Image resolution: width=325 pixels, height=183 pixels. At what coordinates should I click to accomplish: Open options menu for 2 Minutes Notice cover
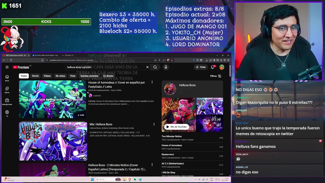(152, 165)
